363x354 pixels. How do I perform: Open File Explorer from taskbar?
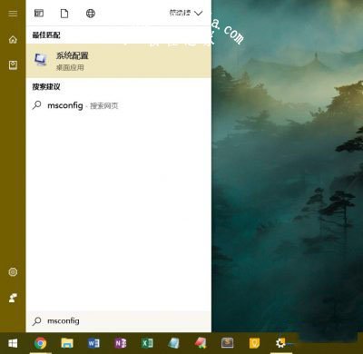(67, 343)
